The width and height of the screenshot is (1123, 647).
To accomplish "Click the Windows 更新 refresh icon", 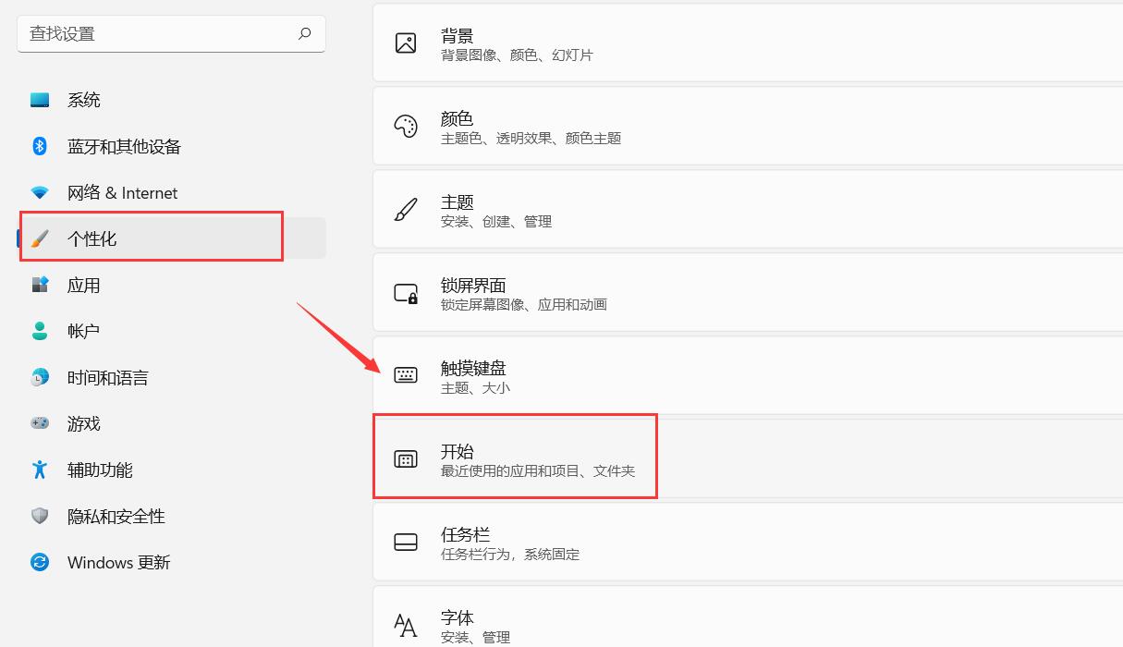I will 38,562.
